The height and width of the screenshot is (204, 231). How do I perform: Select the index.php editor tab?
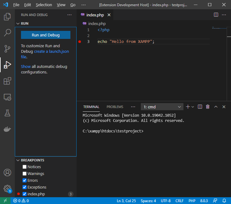pos(95,15)
